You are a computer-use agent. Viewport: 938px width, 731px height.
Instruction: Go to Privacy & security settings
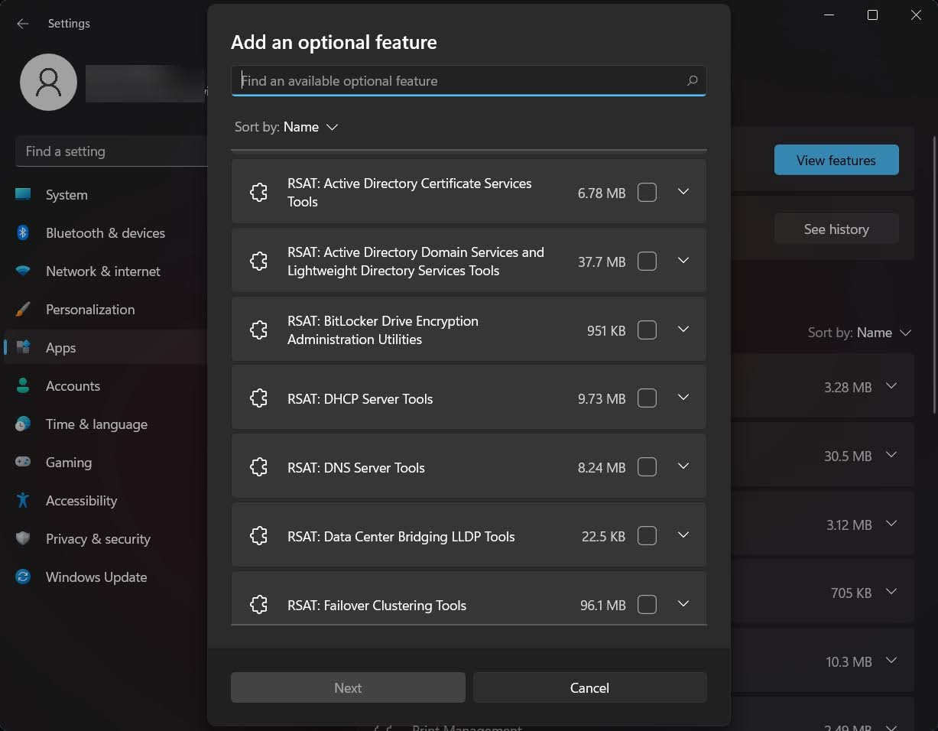pyautogui.click(x=98, y=539)
